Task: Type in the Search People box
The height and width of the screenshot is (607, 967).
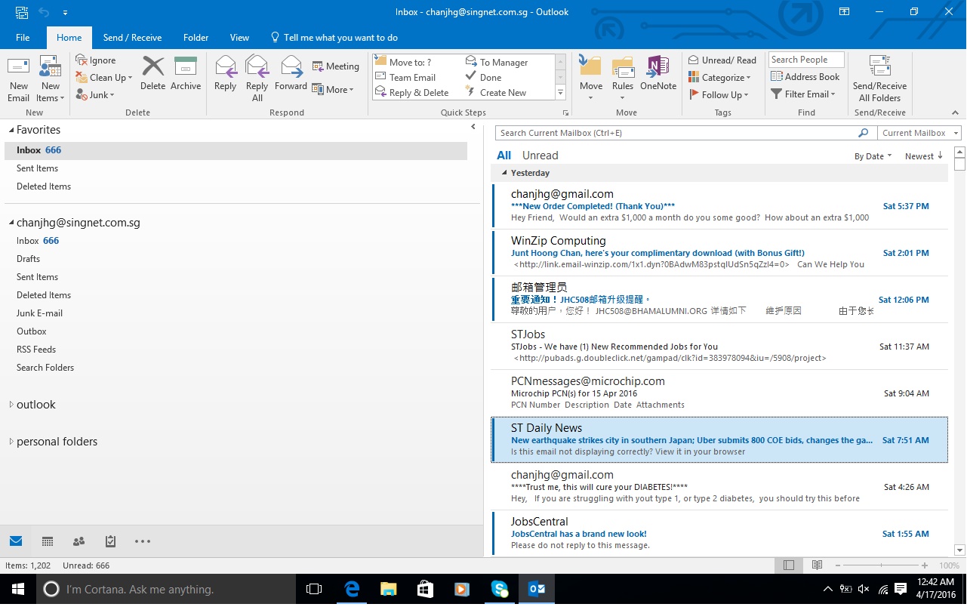Action: pyautogui.click(x=806, y=60)
